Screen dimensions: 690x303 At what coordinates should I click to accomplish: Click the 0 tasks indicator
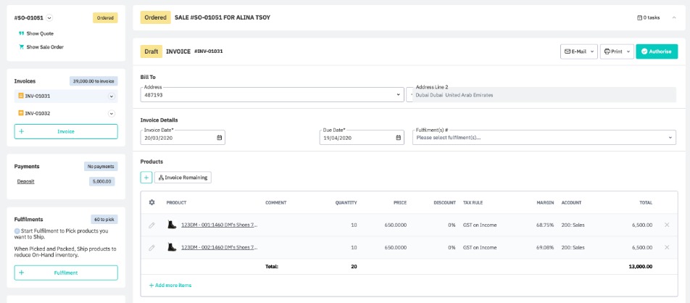coord(648,17)
